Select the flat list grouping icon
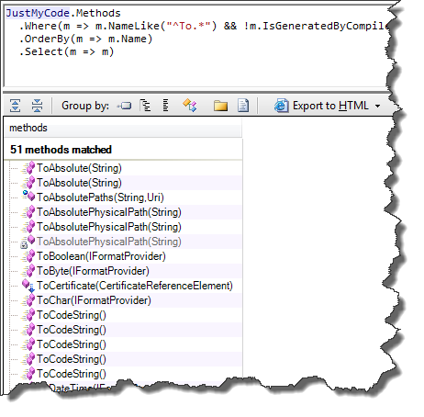424x417 pixels. [x=165, y=106]
